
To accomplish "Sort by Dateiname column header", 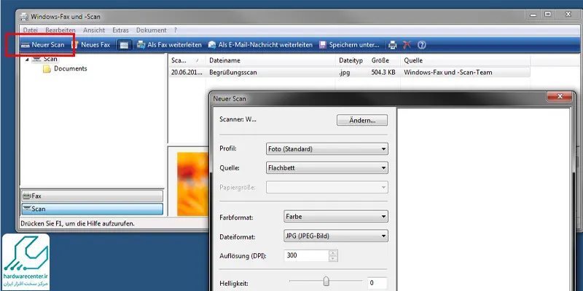I will pos(270,60).
